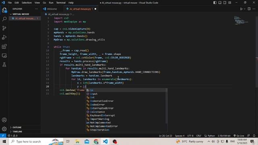Open the Help menu

(x=71, y=3)
